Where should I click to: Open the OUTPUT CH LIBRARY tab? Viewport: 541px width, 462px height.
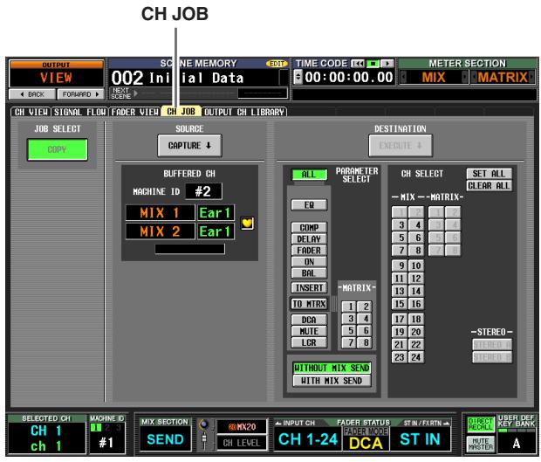point(244,112)
